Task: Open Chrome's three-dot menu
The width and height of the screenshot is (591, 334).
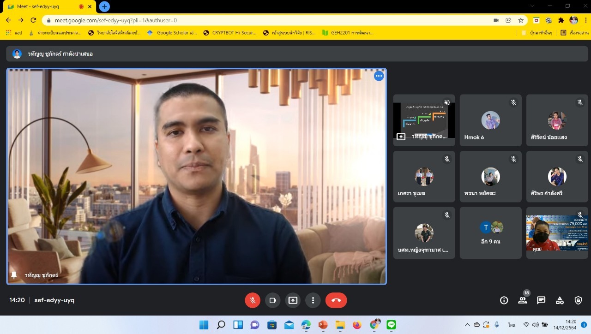Action: click(585, 20)
